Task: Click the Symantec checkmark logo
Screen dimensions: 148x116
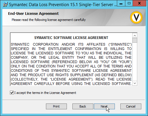Action: [x=136, y=17]
